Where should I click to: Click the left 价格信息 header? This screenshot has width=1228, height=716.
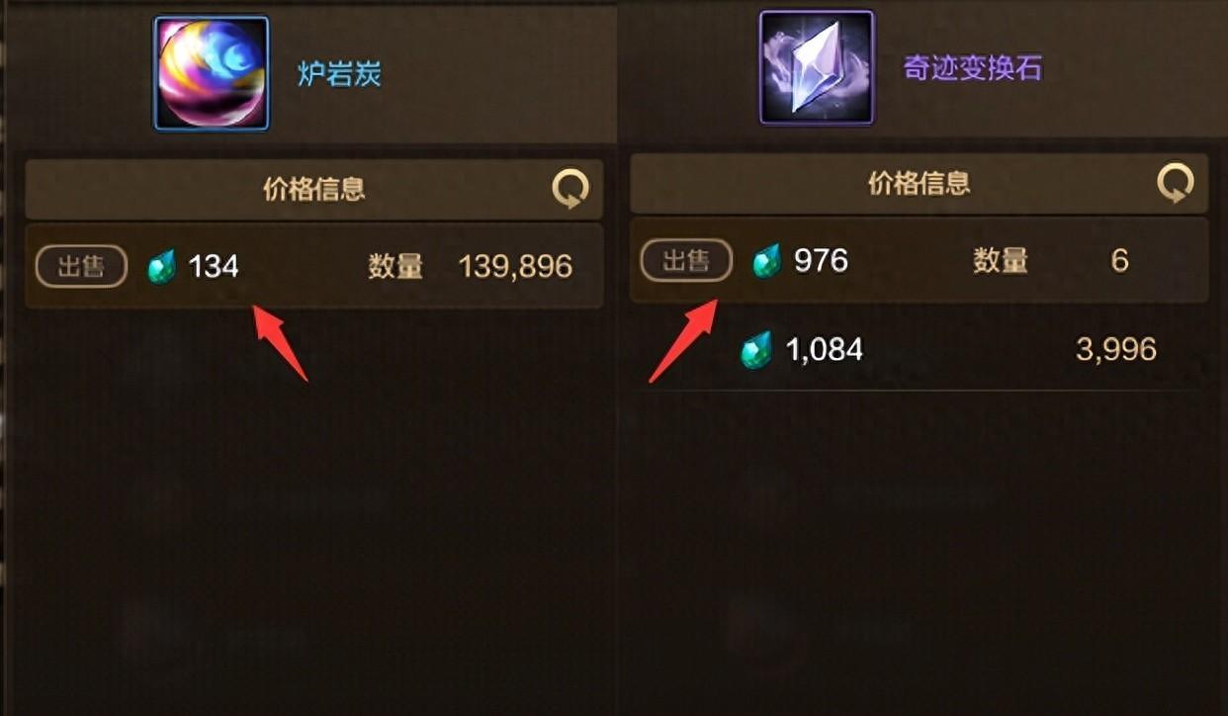point(314,189)
